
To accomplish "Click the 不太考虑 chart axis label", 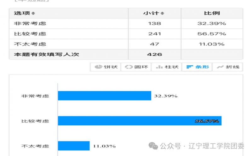I will (x=35, y=146).
